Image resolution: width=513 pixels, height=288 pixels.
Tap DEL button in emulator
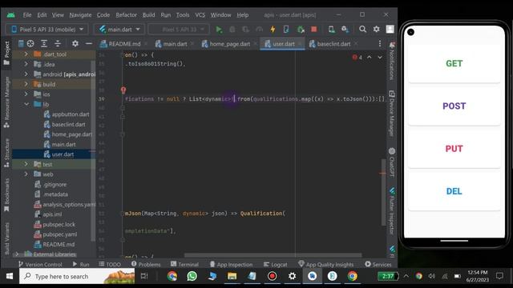click(454, 191)
